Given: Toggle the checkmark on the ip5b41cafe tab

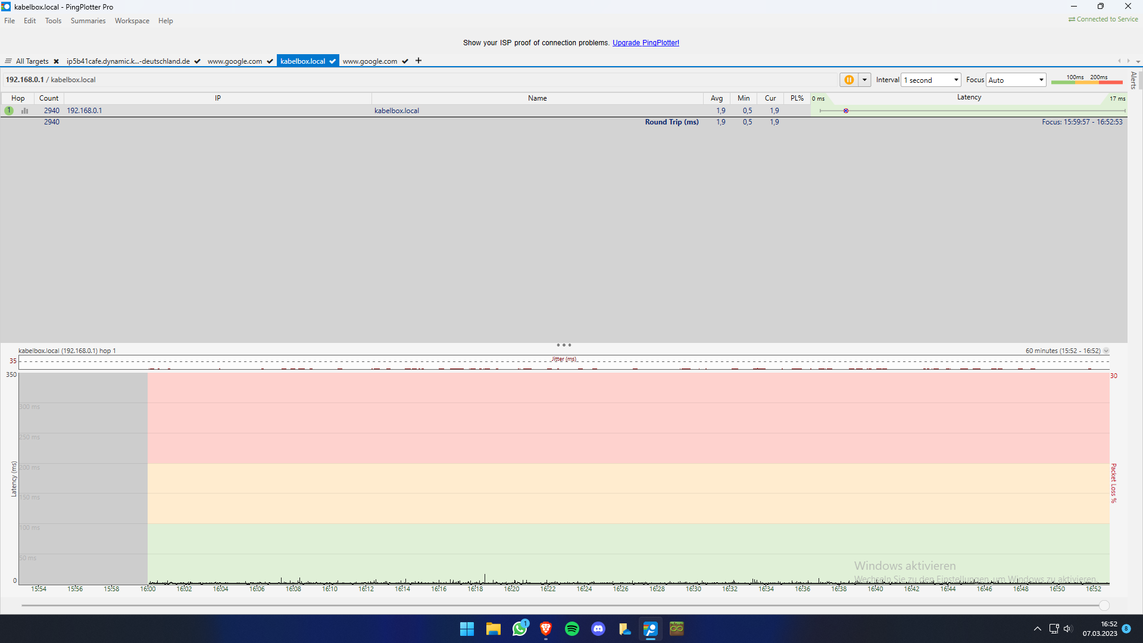Looking at the screenshot, I should (196, 61).
